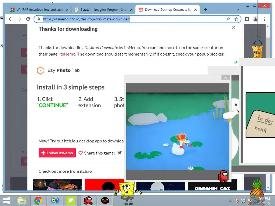Screen dimensions: 275x206
Task: Open the Chrome profile avatar
Action: tap(256, 19)
